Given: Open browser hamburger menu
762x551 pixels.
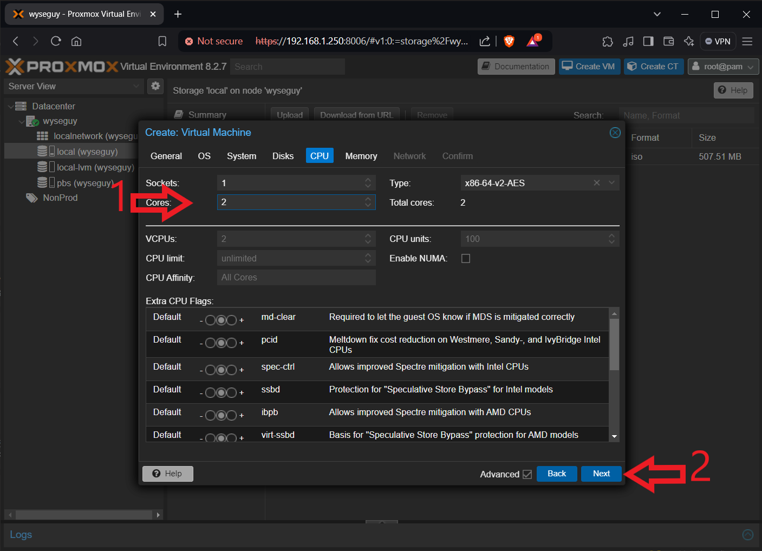Looking at the screenshot, I should pyautogui.click(x=747, y=41).
